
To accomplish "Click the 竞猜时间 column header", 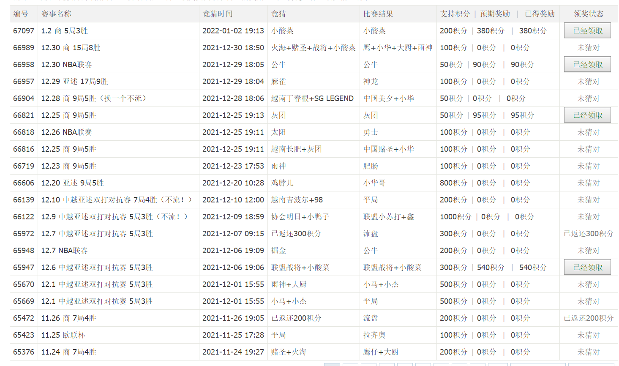I will click(218, 14).
